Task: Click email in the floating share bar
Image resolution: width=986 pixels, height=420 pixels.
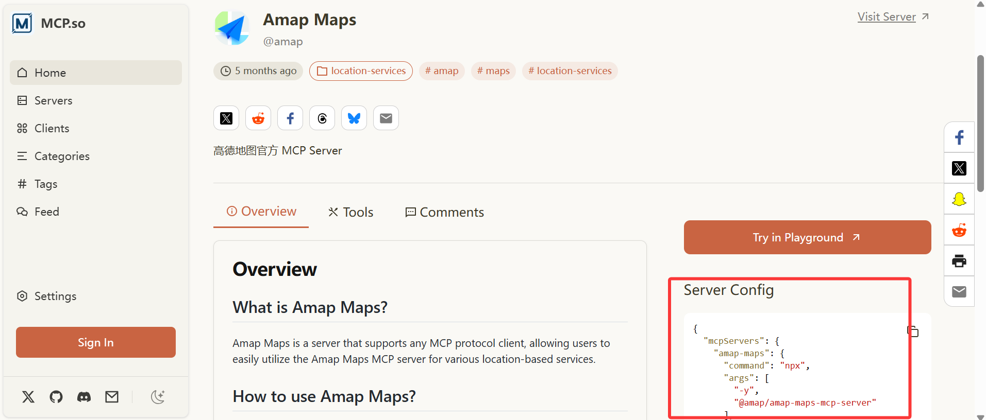Action: tap(959, 292)
